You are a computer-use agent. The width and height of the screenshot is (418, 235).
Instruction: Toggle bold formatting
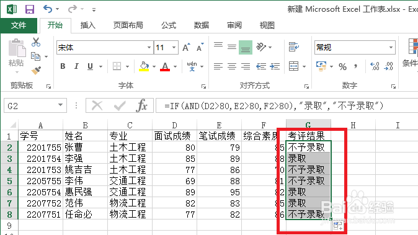coord(63,66)
